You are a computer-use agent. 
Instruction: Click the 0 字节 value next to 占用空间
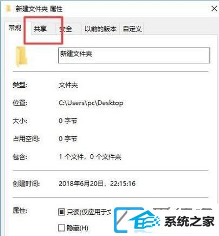tap(68, 139)
